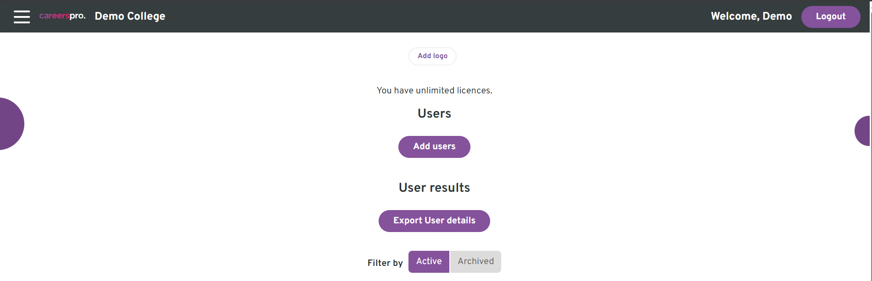Screen dimensions: 872x281
Task: Click the page's vertical scrollbar
Action: pos(871,140)
